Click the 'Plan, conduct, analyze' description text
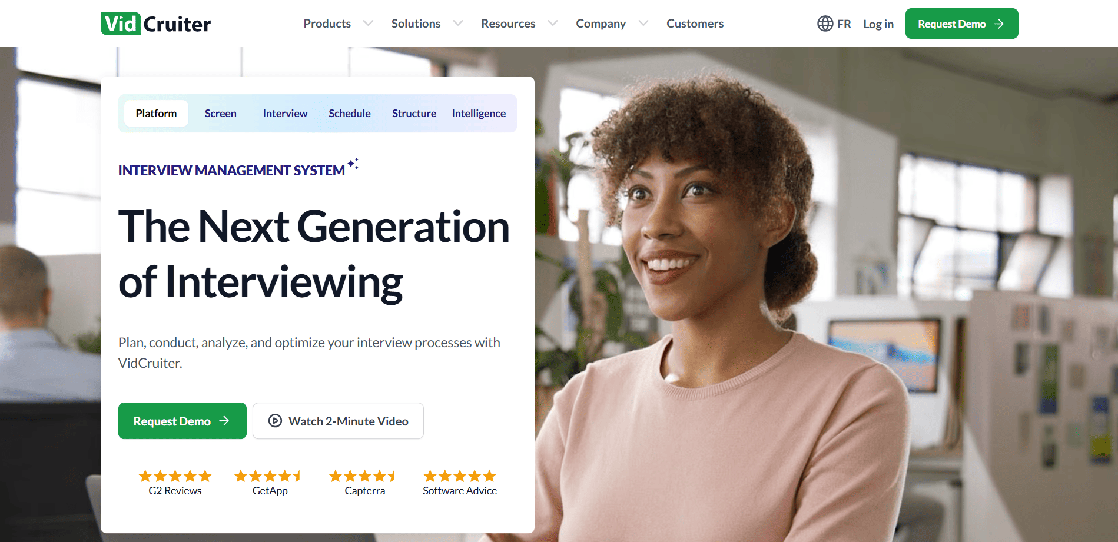The height and width of the screenshot is (542, 1118). pyautogui.click(x=309, y=353)
